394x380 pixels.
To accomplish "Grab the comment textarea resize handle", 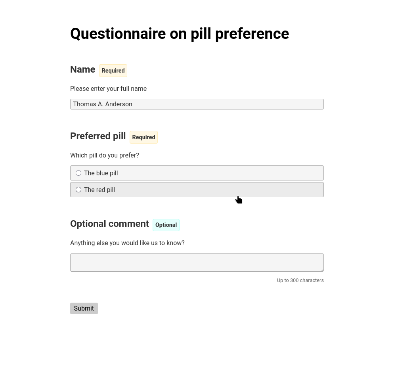I will click(322, 270).
